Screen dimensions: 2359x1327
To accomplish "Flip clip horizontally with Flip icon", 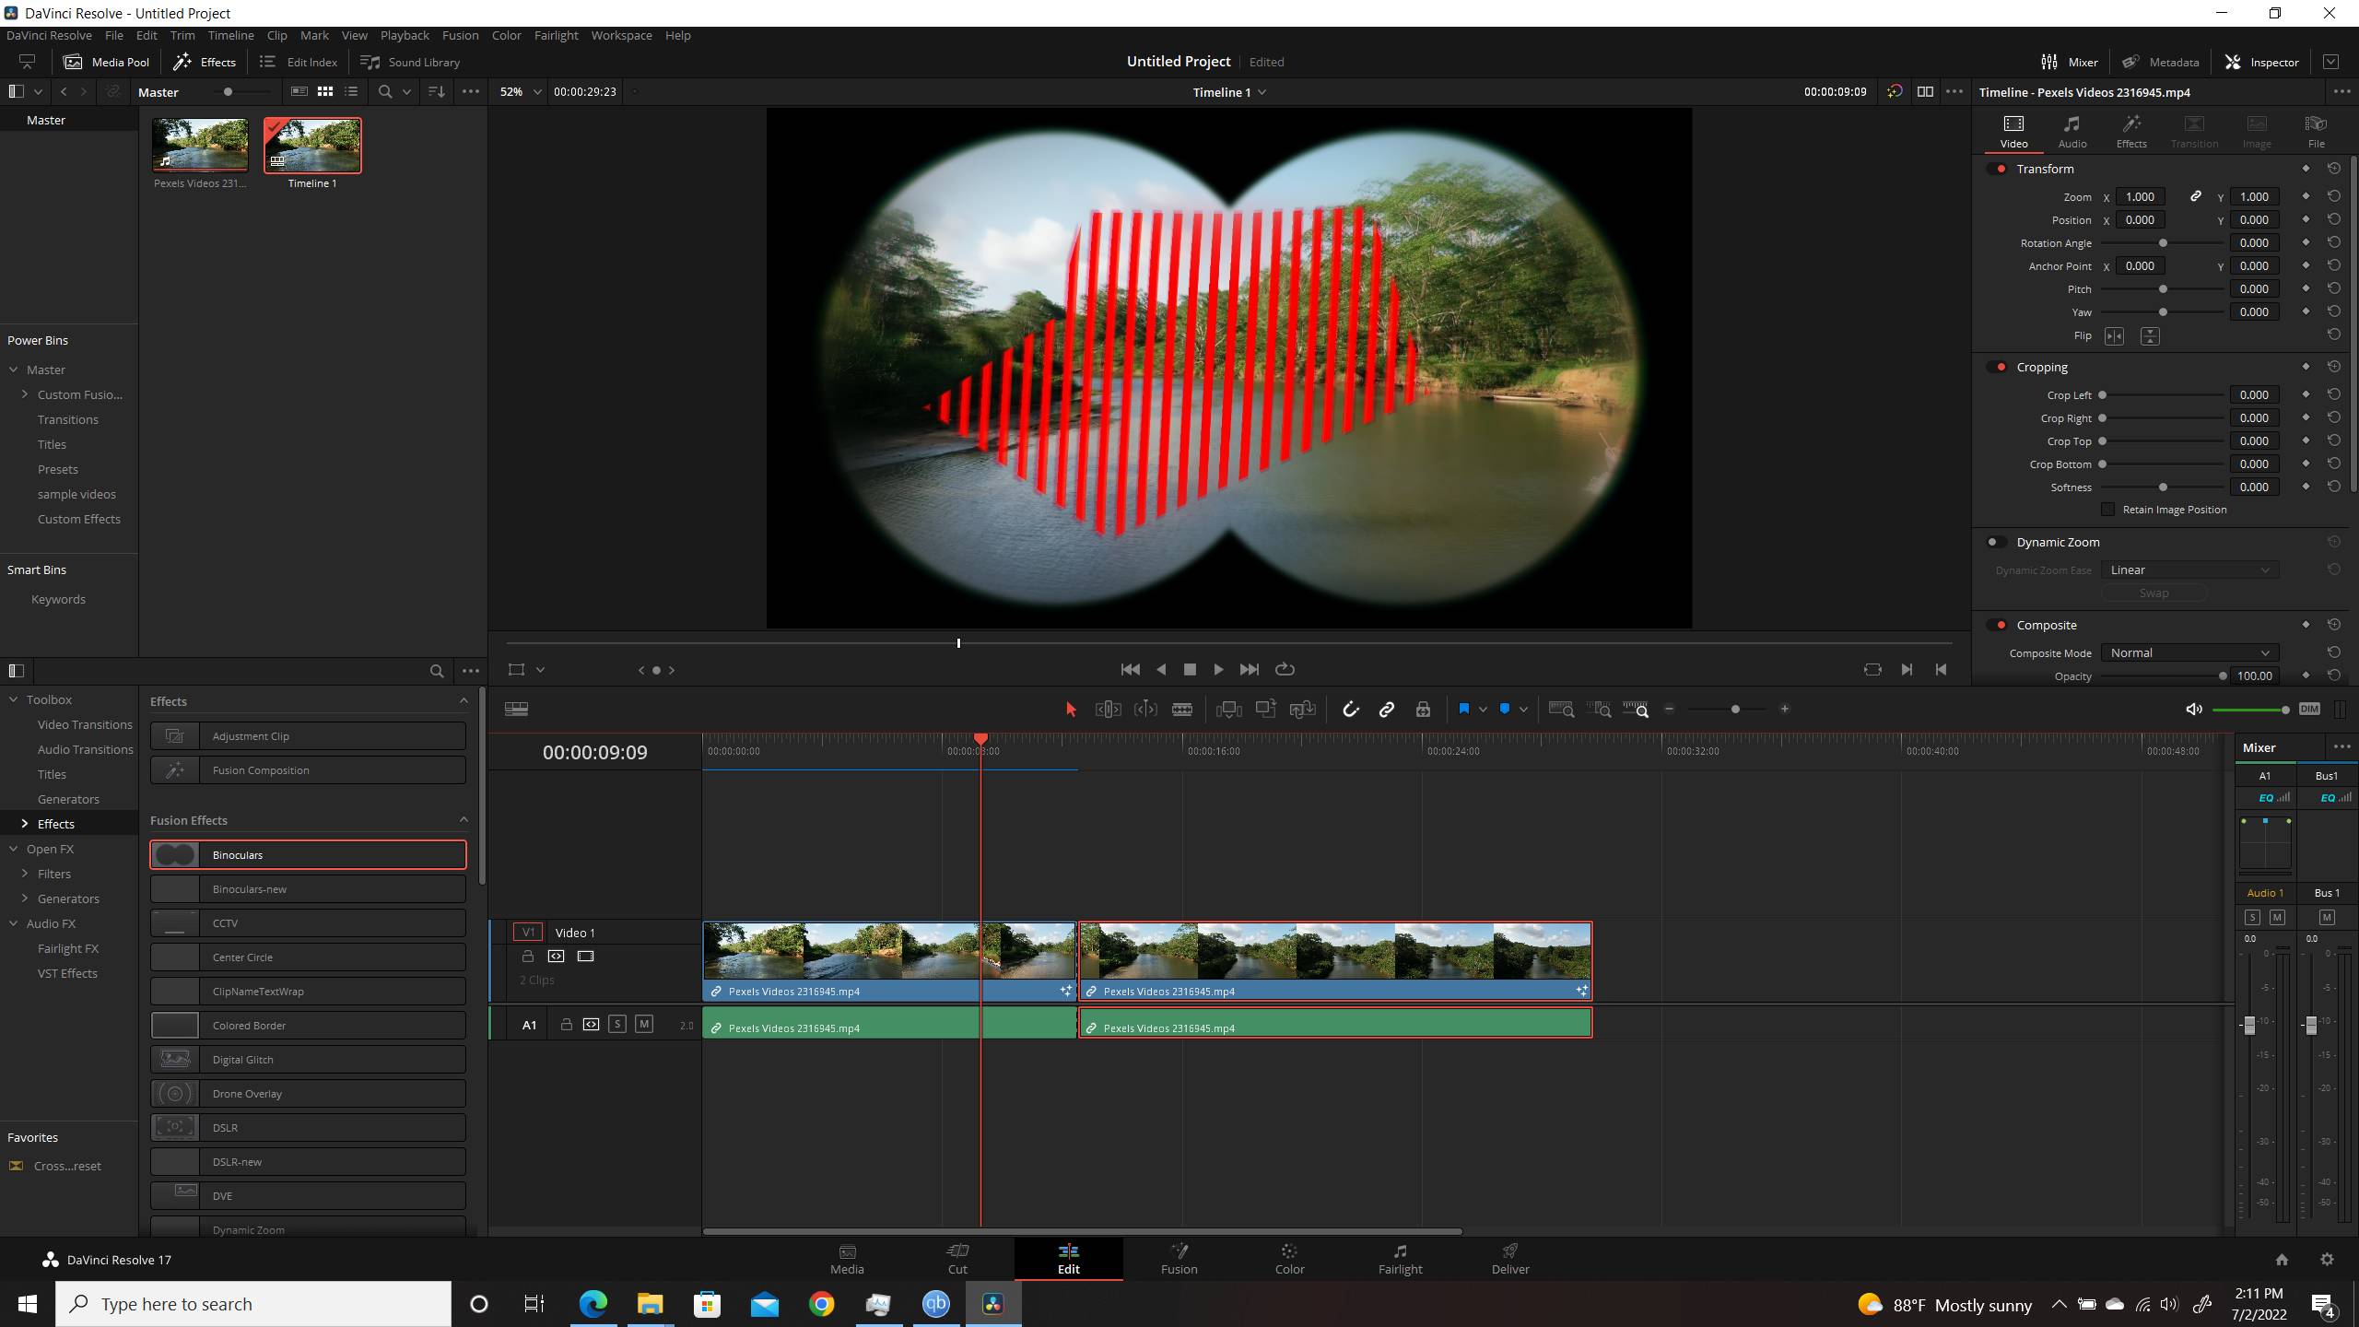I will click(2114, 336).
